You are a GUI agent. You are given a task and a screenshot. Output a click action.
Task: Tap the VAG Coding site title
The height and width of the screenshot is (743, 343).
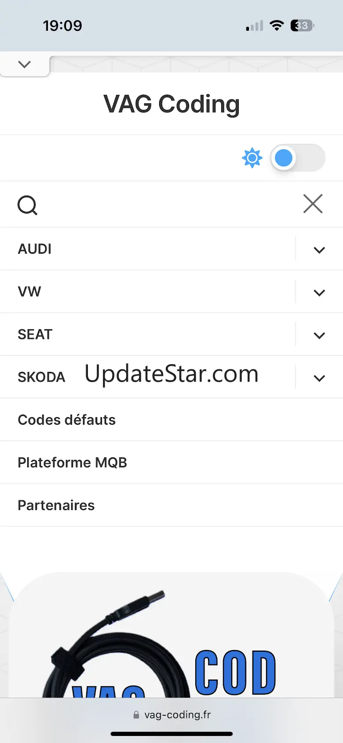(x=171, y=104)
